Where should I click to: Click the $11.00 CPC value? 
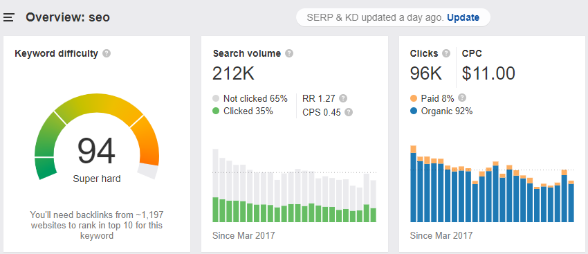pyautogui.click(x=488, y=73)
